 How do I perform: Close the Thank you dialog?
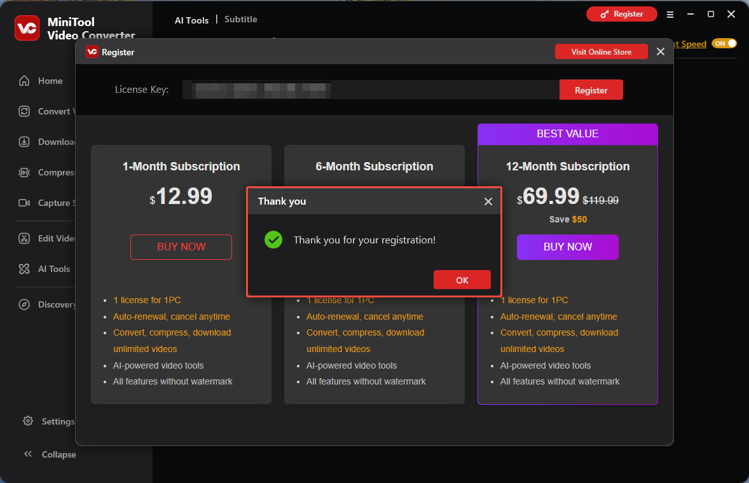click(x=488, y=201)
